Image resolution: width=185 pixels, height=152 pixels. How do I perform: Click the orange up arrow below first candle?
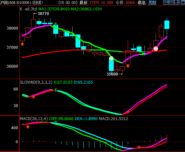[23, 44]
